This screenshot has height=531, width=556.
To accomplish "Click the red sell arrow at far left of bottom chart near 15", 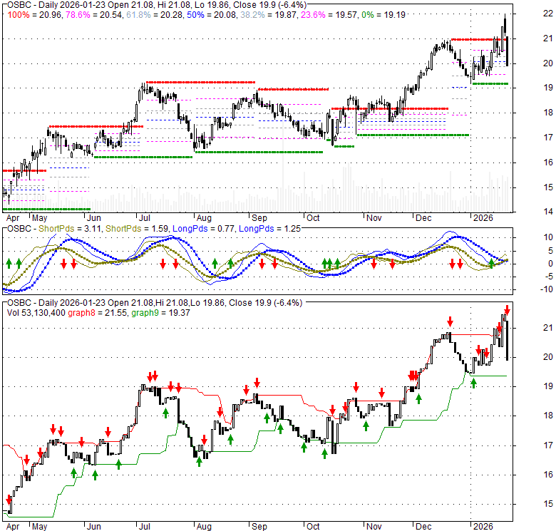I will click(9, 500).
